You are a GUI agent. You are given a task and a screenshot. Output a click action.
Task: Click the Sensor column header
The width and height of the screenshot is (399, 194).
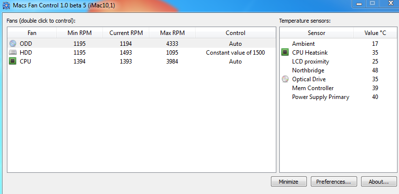click(316, 33)
